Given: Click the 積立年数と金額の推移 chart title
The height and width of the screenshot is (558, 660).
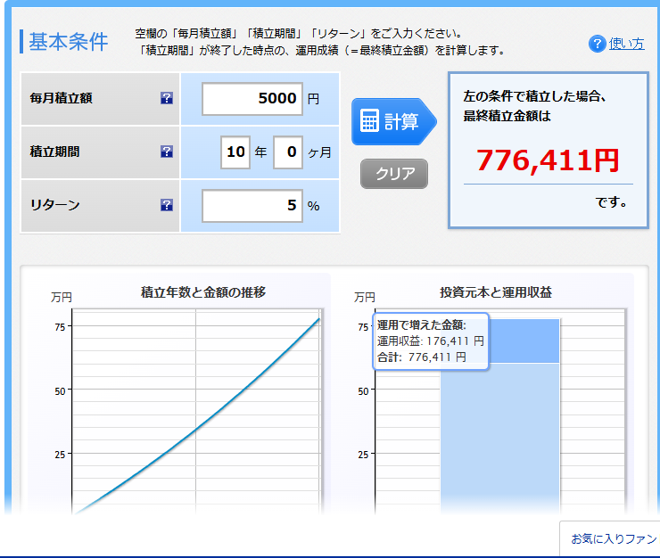Looking at the screenshot, I should point(202,292).
